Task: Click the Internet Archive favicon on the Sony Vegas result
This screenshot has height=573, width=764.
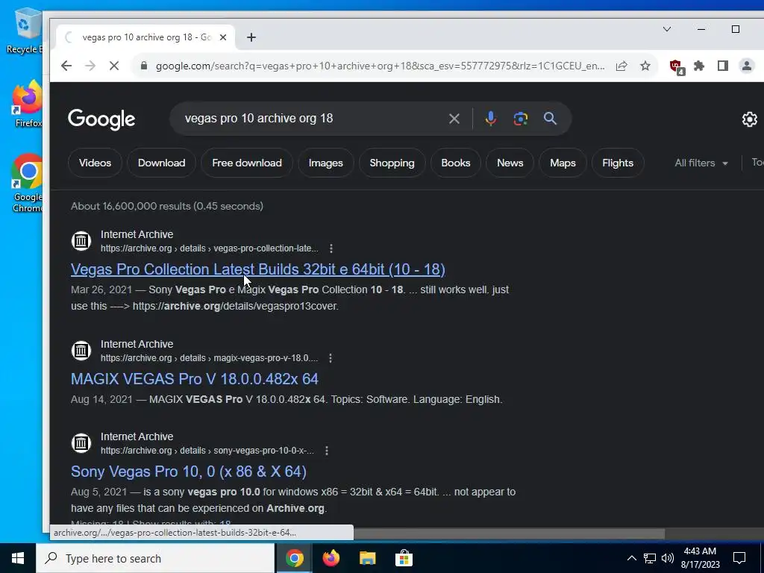Action: click(81, 443)
